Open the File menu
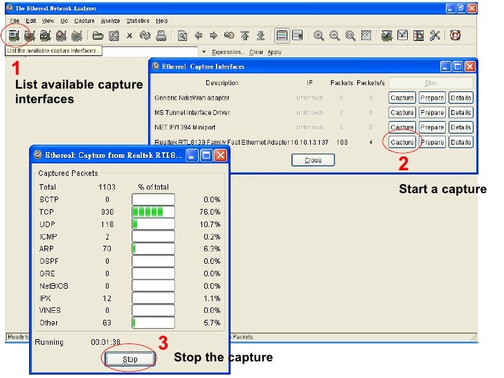The width and height of the screenshot is (504, 378). coord(15,21)
